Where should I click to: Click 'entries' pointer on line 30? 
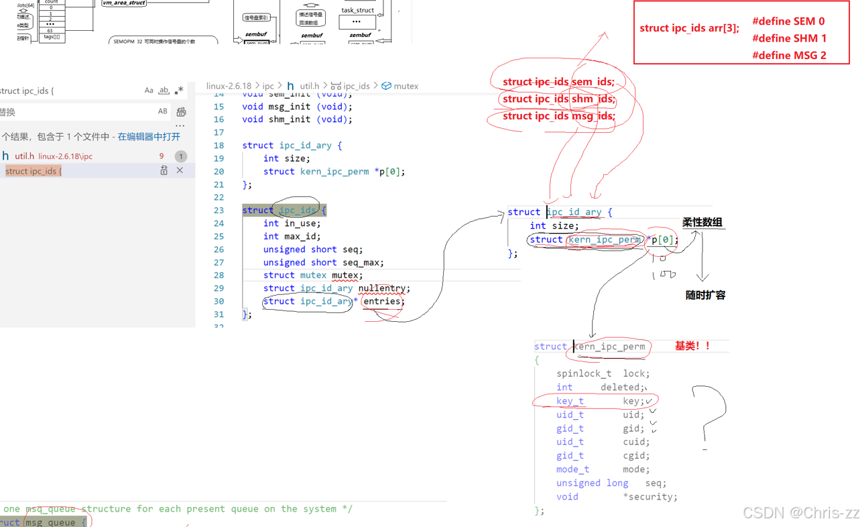[382, 301]
